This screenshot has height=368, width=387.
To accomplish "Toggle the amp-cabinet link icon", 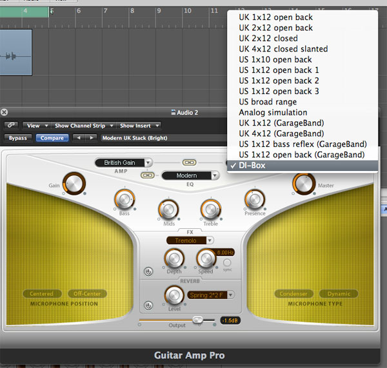I will 189,162.
